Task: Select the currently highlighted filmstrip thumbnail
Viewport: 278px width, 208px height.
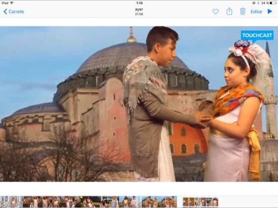Action: 159,202
